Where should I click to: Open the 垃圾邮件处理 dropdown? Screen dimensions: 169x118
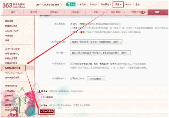point(96,42)
